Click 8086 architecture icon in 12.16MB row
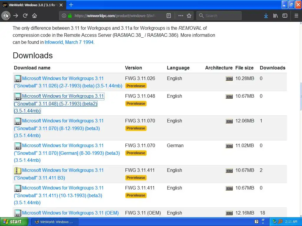 (229, 213)
